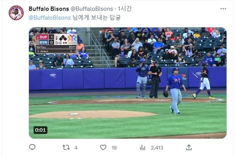This screenshot has height=156, width=235.
Task: Play the baseball video
Action: (x=127, y=83)
